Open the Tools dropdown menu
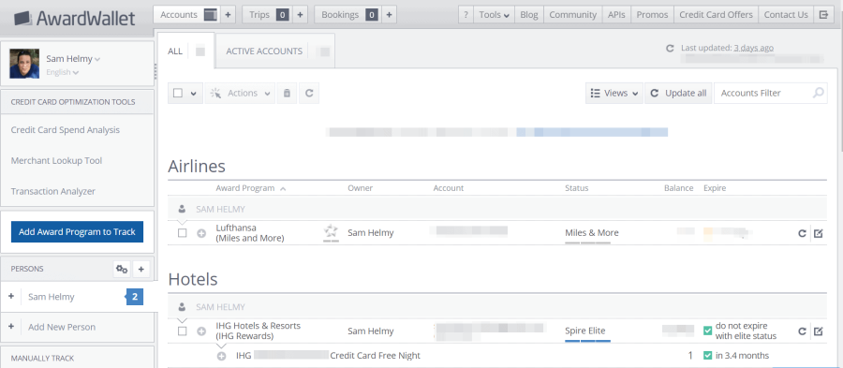843x368 pixels. coord(494,15)
